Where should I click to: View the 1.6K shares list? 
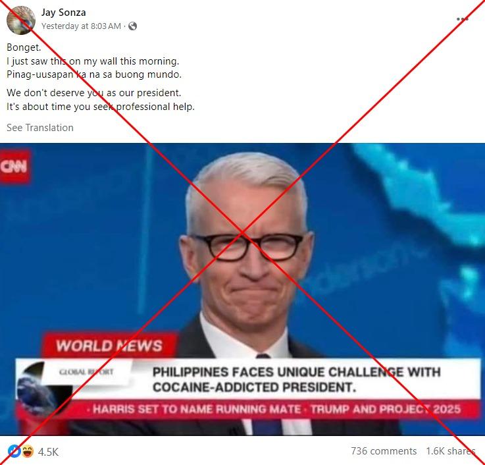tap(450, 451)
